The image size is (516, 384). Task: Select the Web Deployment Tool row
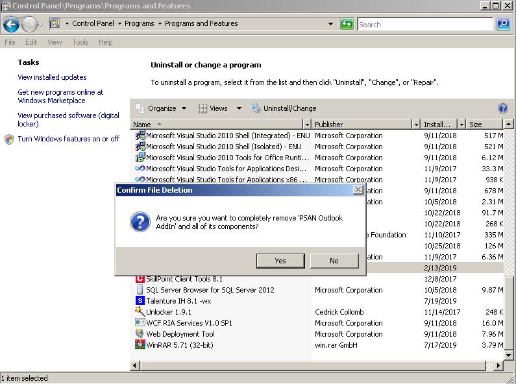318,334
